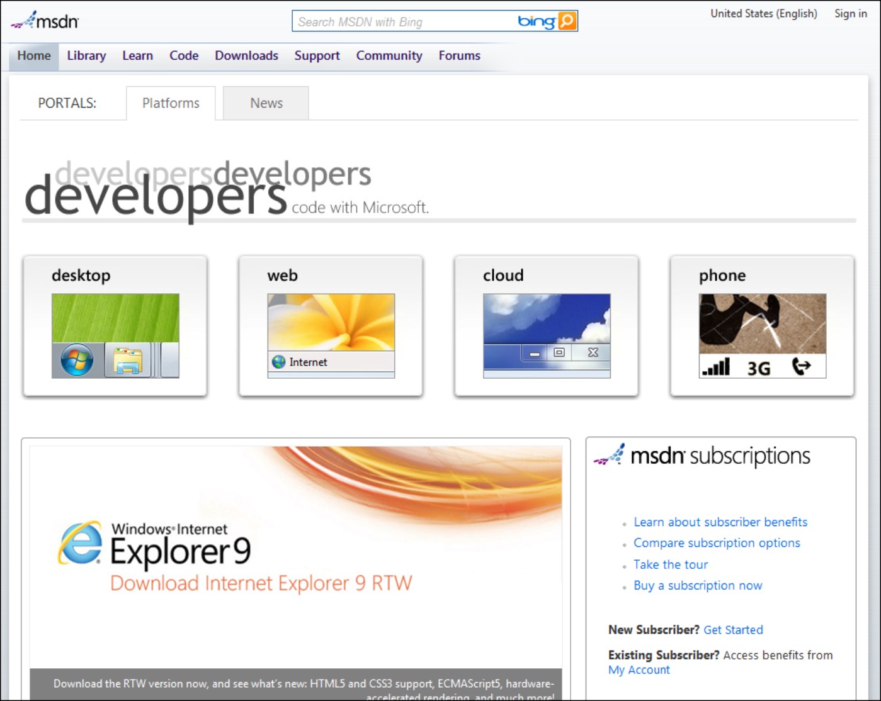Click the 'Existing Subscriber?' text
881x701 pixels.
coord(664,655)
